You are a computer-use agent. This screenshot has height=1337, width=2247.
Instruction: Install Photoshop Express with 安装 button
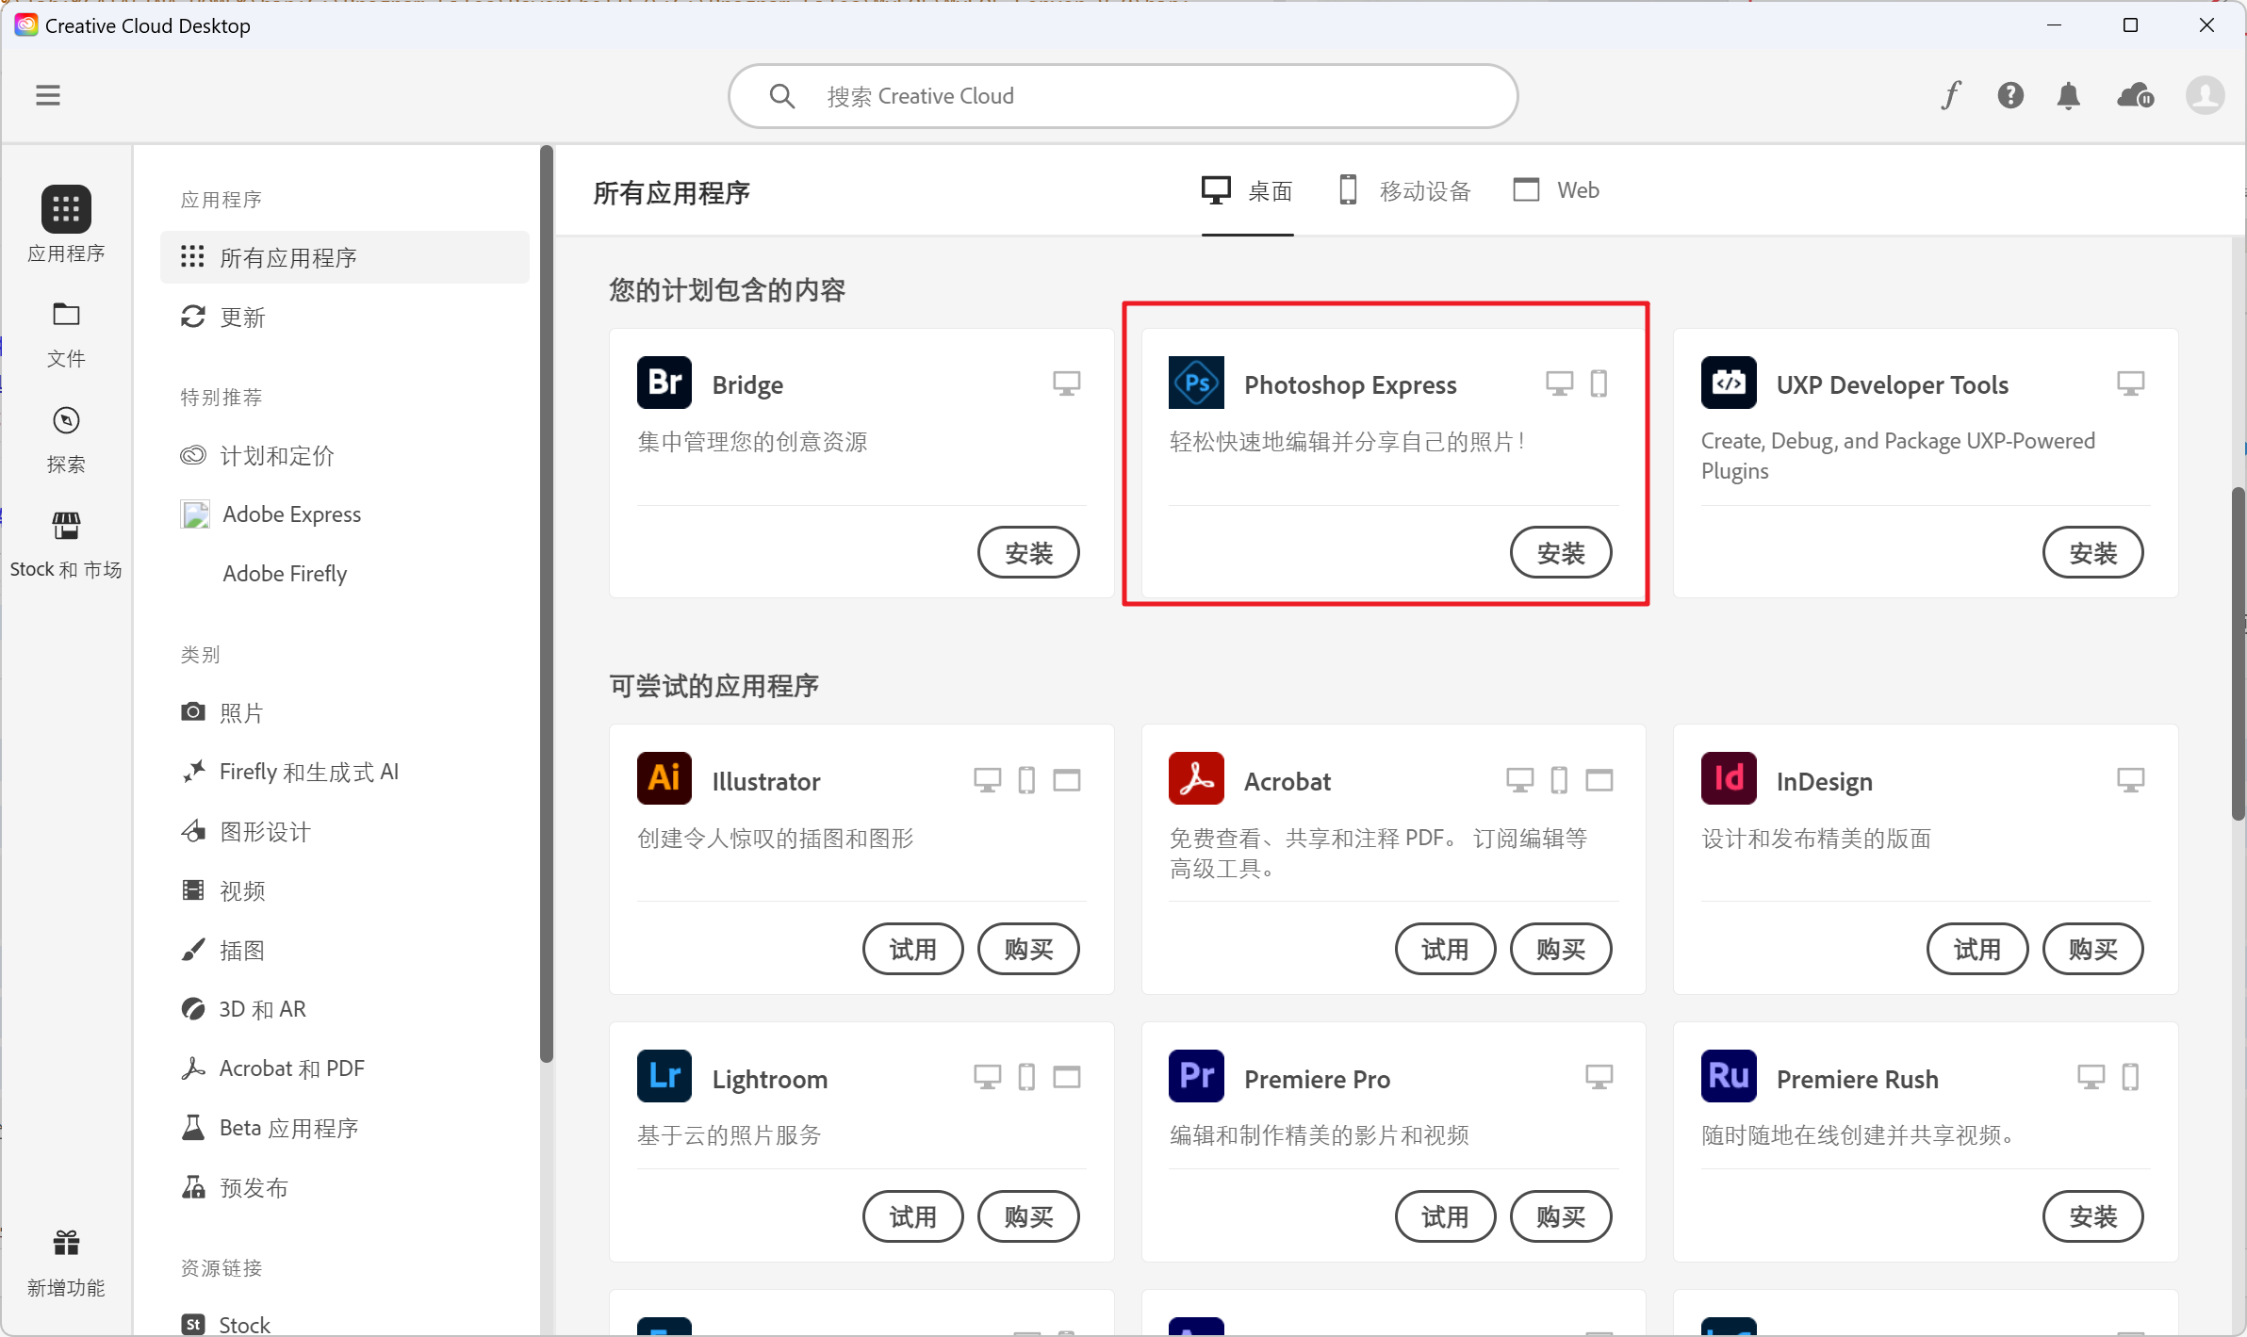[x=1561, y=552]
